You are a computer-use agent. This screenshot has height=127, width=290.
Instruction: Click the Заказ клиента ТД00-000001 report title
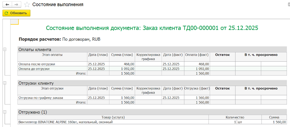152,28
